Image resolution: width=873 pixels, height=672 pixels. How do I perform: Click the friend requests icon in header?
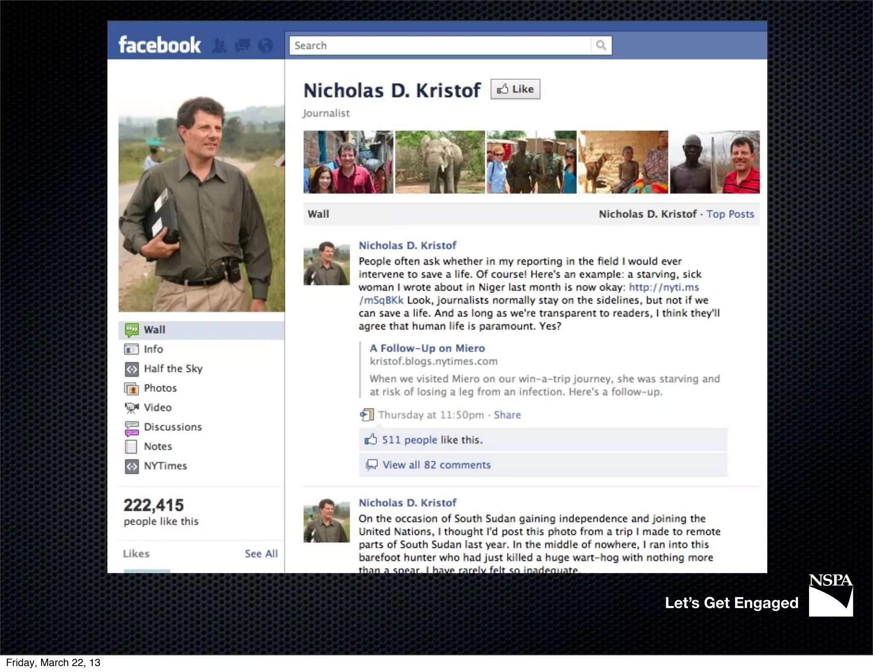point(220,46)
